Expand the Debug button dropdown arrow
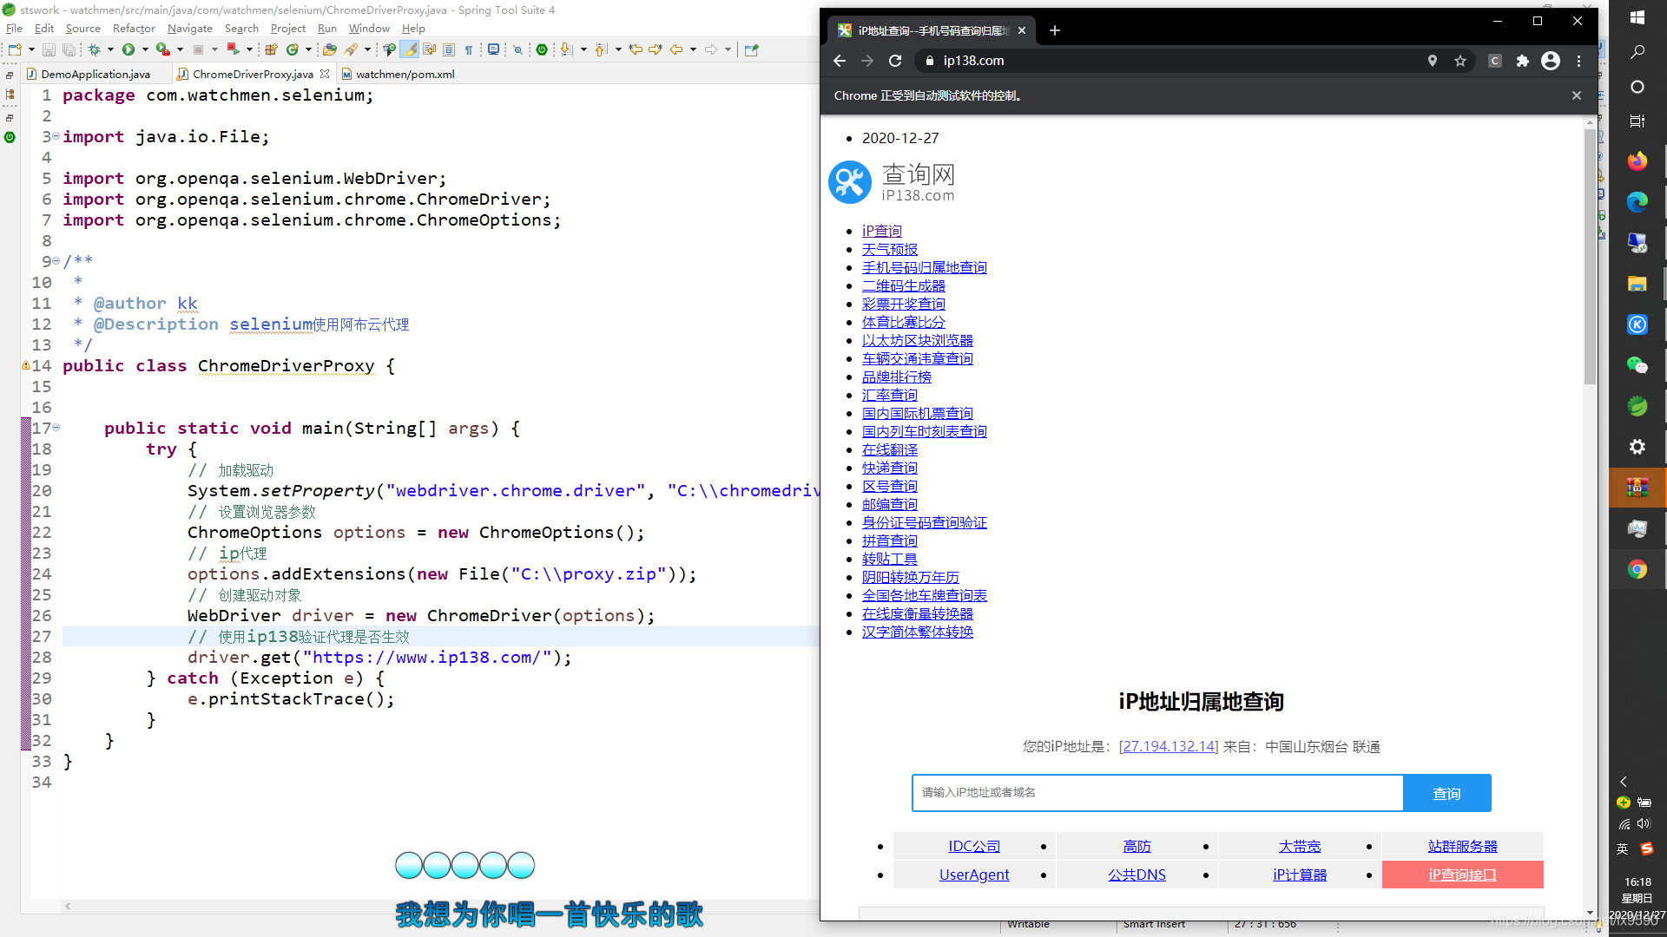This screenshot has height=937, width=1667. tap(110, 49)
